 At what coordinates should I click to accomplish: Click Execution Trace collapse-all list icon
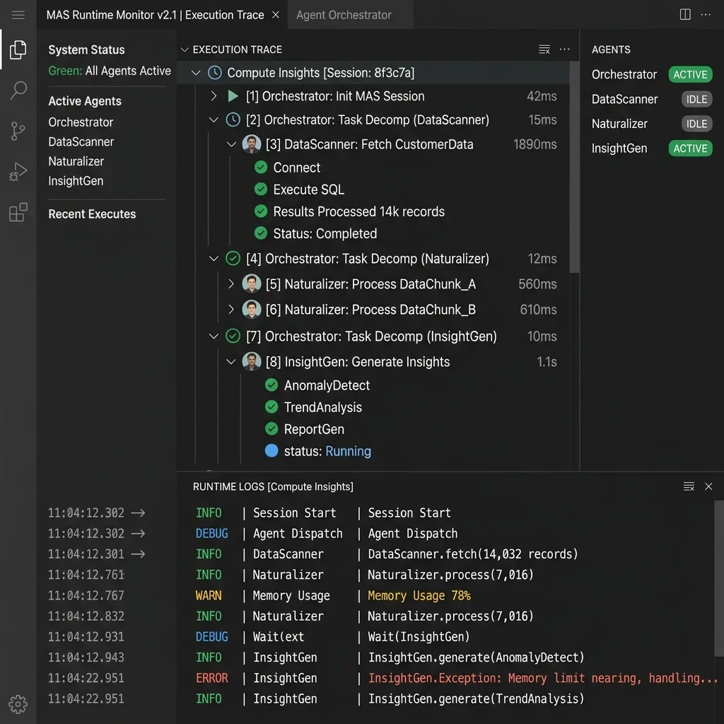pyautogui.click(x=544, y=49)
